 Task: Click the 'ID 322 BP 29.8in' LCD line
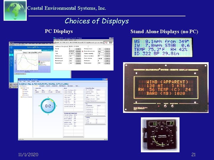click(x=156, y=53)
